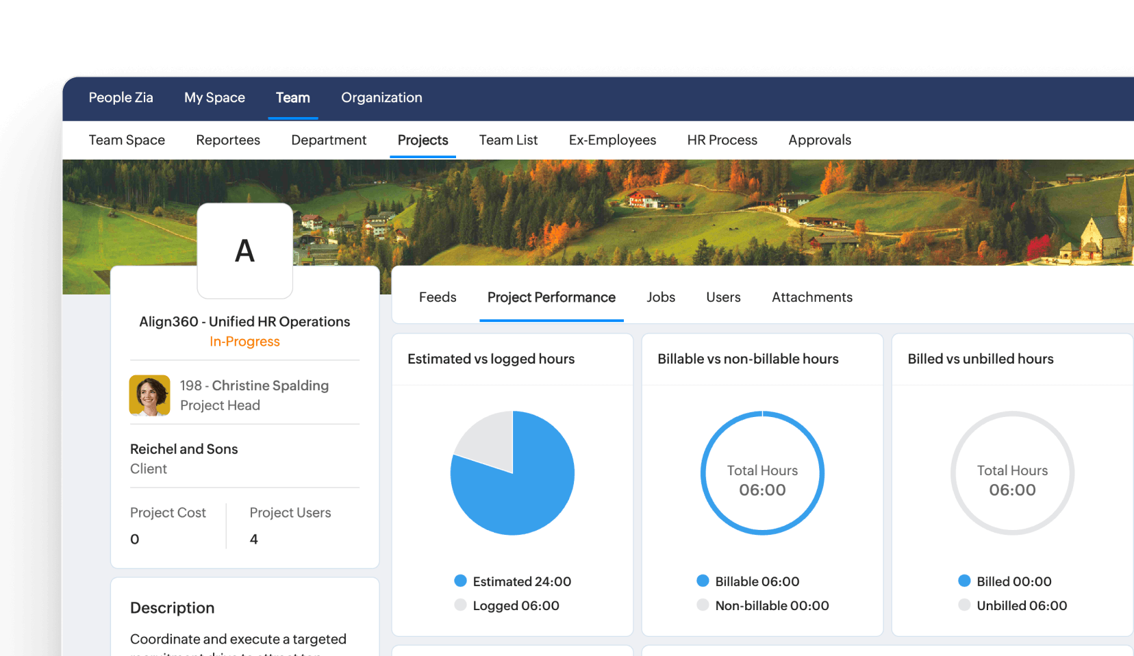Click the In-Progress status label
The height and width of the screenshot is (656, 1134).
tap(244, 341)
